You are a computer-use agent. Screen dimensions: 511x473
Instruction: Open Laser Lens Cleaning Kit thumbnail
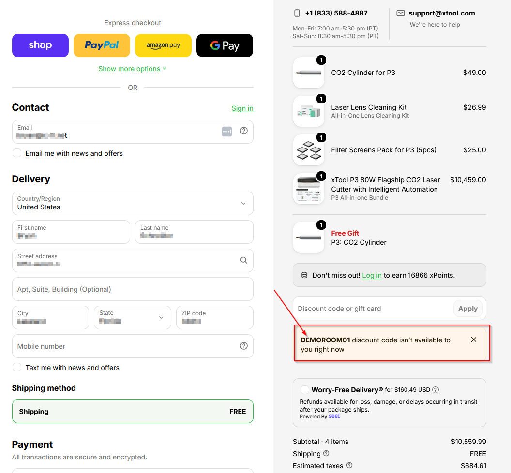coord(309,111)
